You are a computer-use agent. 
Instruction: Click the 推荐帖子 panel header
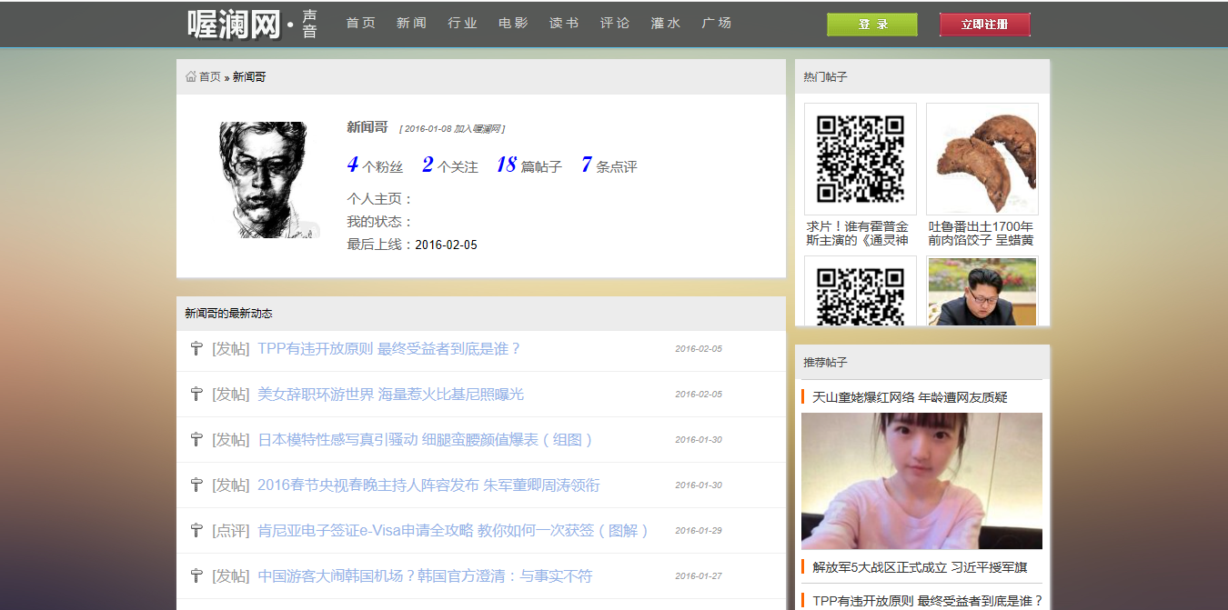[x=922, y=362]
